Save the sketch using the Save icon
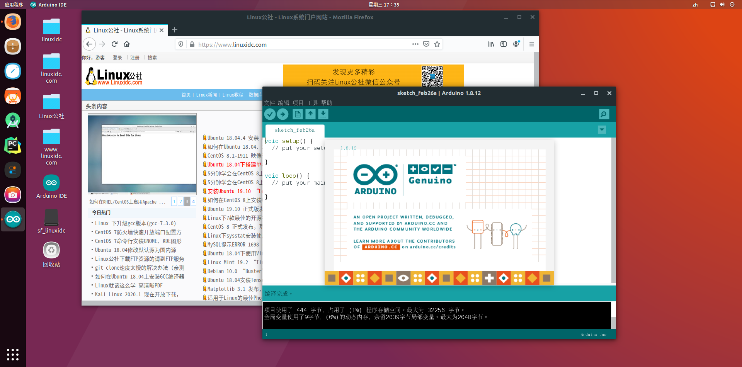Viewport: 742px width, 367px height. (x=323, y=114)
